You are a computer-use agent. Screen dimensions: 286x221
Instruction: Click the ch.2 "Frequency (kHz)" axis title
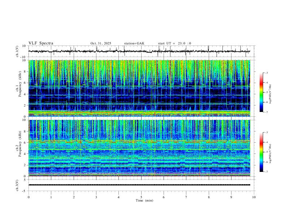tap(20, 144)
